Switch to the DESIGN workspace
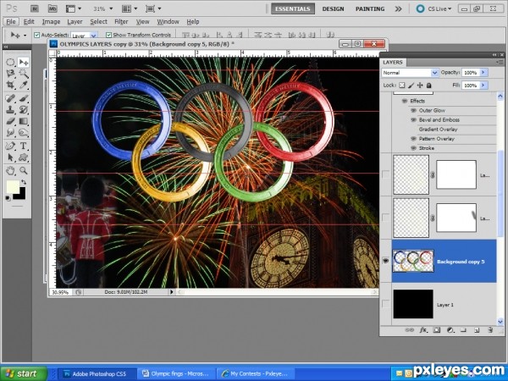Image resolution: width=508 pixels, height=381 pixels. click(333, 8)
